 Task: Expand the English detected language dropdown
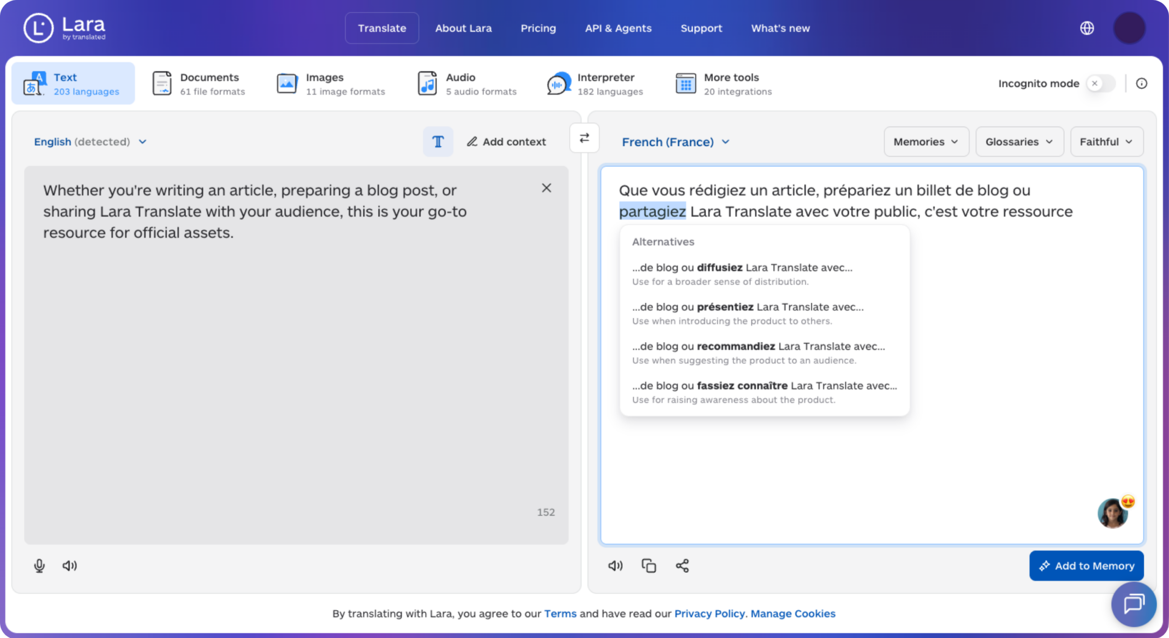90,142
